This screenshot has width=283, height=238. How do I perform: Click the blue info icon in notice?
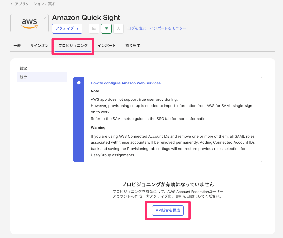tap(79, 83)
